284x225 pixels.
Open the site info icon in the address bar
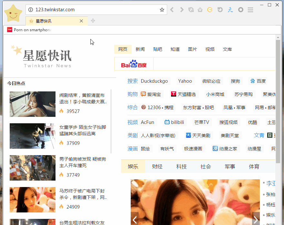pyautogui.click(x=31, y=10)
